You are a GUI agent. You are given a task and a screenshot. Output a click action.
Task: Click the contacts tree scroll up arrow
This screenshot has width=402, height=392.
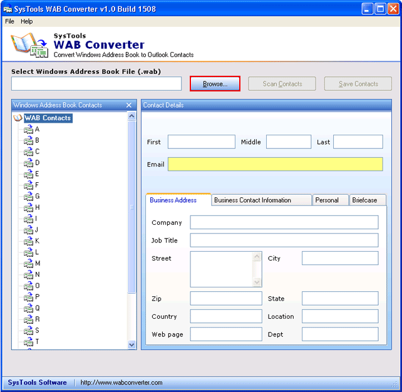pyautogui.click(x=131, y=116)
